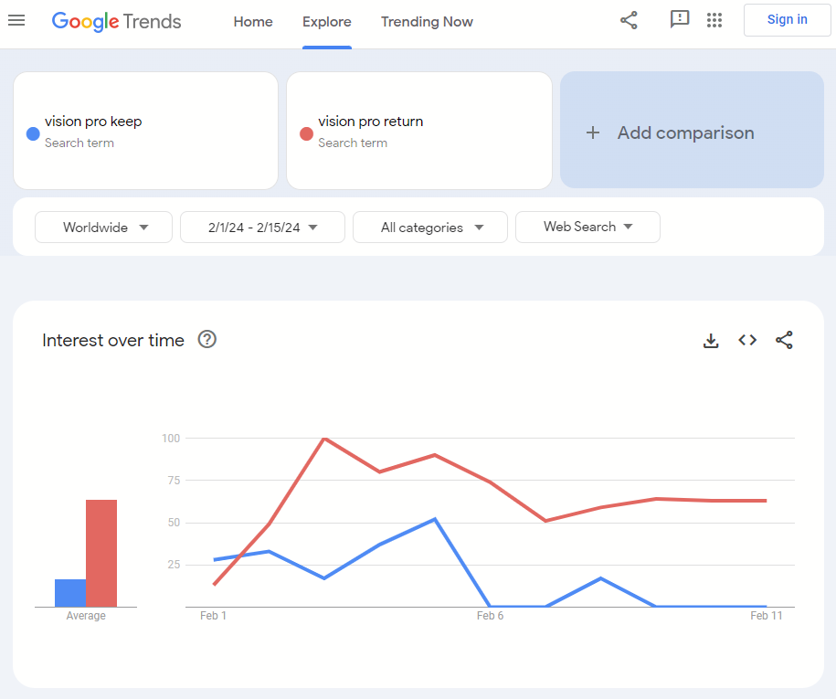Expand the Worldwide region dropdown
Screen dimensions: 836x699
(x=103, y=228)
